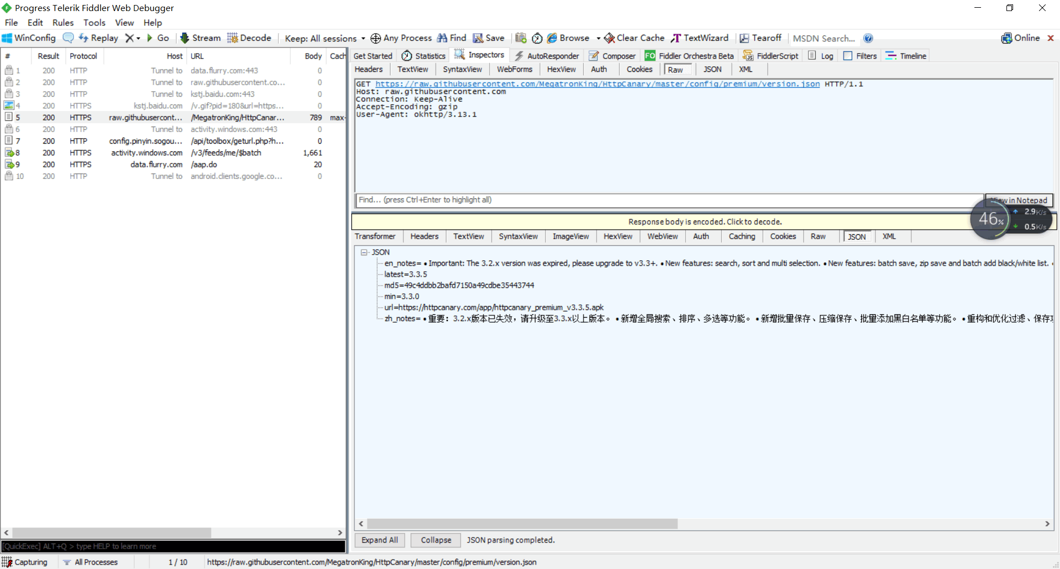This screenshot has height=569, width=1060.
Task: Click All Processes filter in status bar
Action: pos(91,562)
